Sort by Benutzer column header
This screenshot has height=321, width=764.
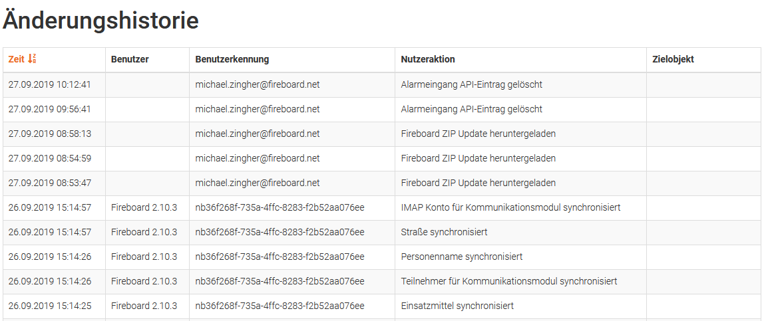coord(130,59)
